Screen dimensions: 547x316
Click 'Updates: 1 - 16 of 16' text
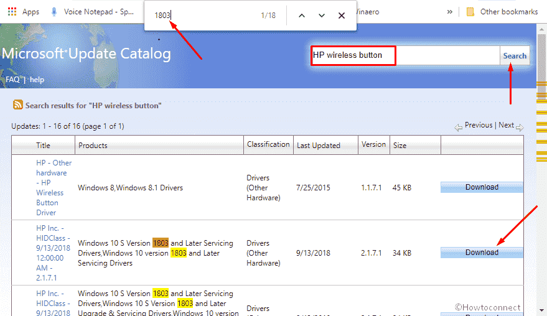click(x=68, y=126)
